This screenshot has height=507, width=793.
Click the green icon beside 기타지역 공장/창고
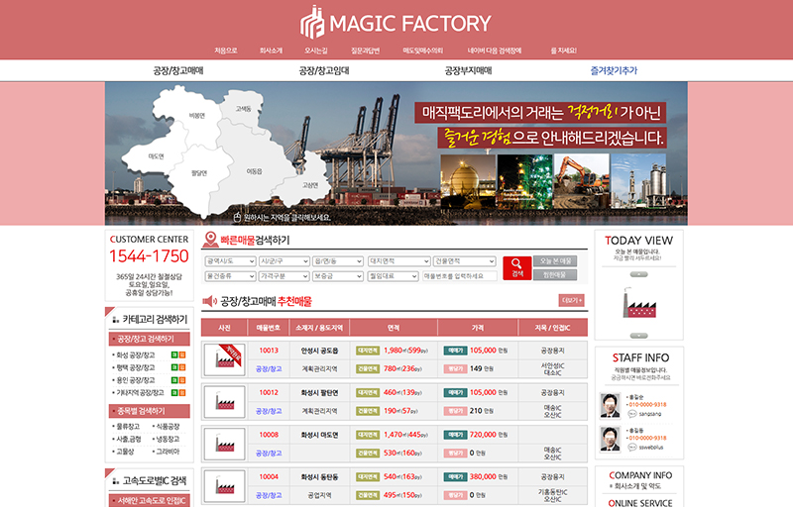174,392
